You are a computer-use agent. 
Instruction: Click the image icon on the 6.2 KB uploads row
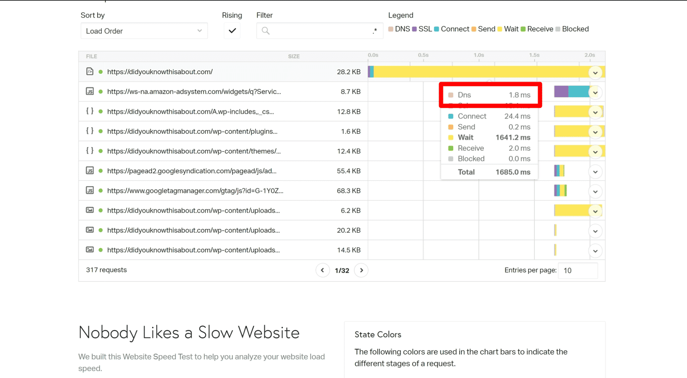coord(90,210)
